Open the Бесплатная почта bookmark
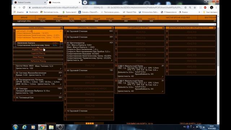Viewport: 231px width, 130px height. (x=50, y=12)
